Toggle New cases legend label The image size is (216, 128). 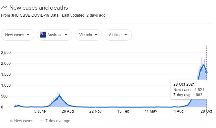pos(24,121)
